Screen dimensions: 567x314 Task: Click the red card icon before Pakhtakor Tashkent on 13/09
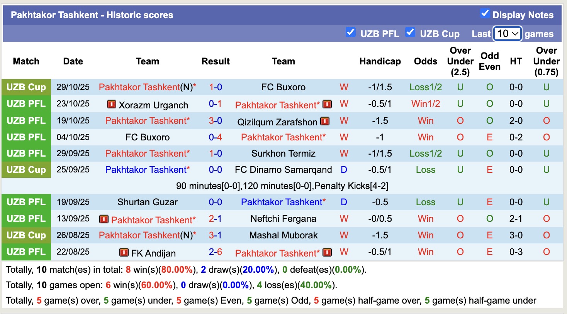104,219
